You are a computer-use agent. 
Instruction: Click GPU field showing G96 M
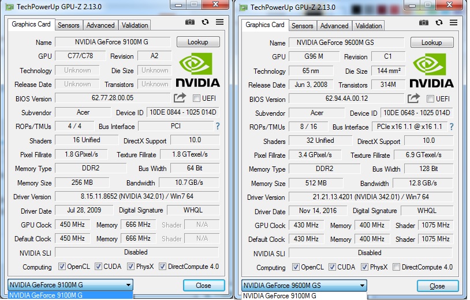point(314,56)
